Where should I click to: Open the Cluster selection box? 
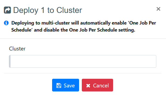tap(83, 61)
